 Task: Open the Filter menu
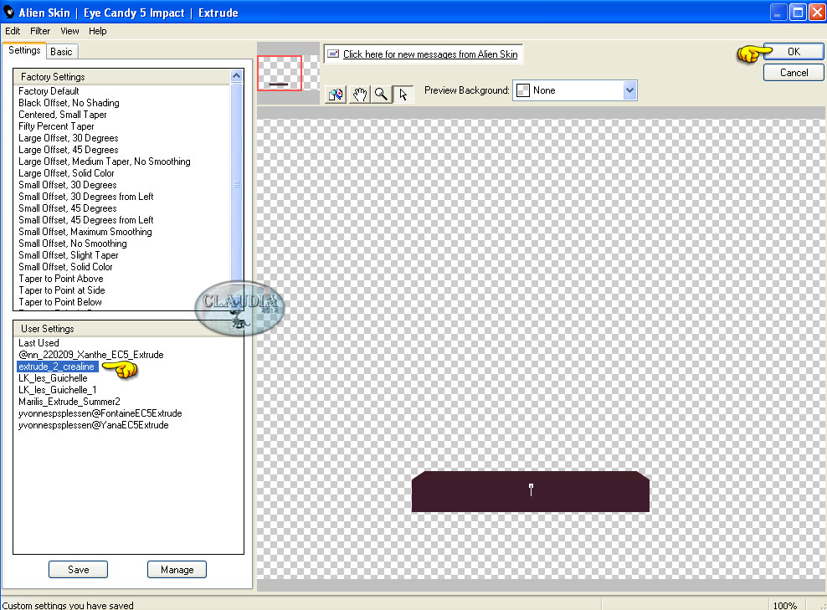(40, 31)
